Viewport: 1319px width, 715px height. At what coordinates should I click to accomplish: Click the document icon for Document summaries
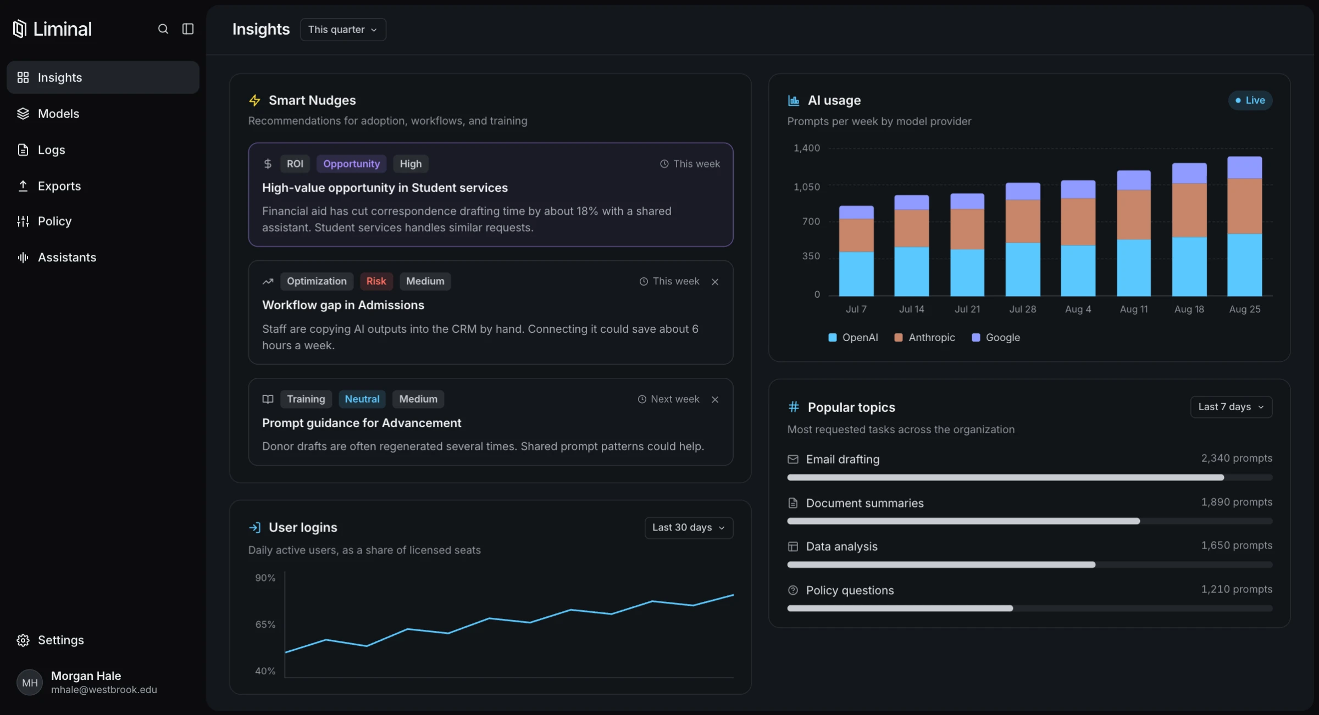(x=792, y=503)
